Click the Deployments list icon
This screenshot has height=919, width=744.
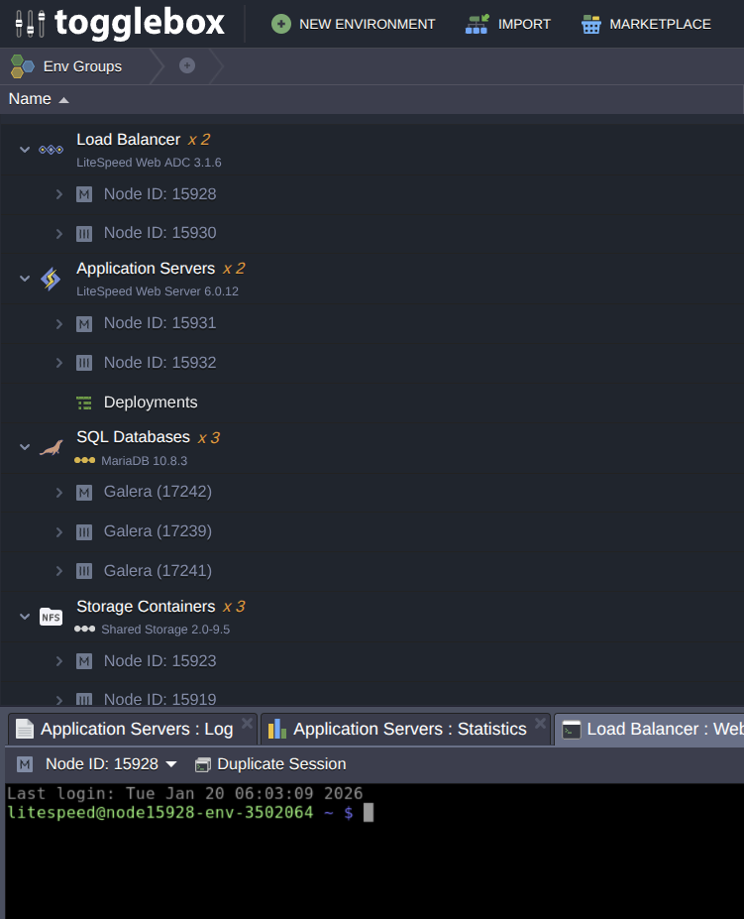pos(84,402)
